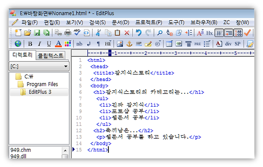Viewport: 263px width, 167px height.
Task: Cut selection with the scissors icon
Action: click(x=98, y=33)
